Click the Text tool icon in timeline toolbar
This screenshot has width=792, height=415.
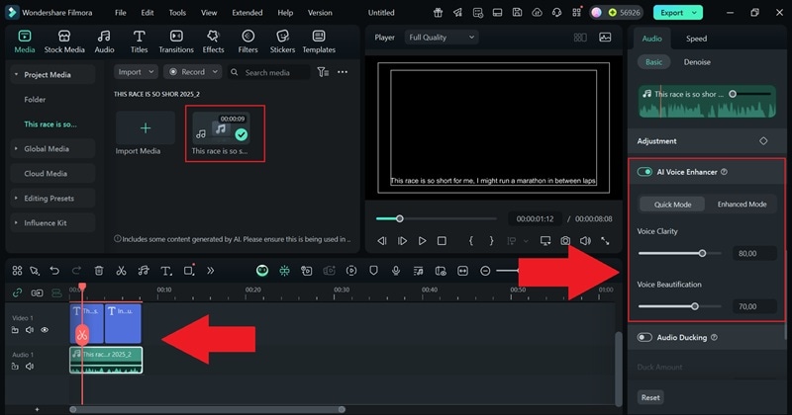[x=165, y=271]
